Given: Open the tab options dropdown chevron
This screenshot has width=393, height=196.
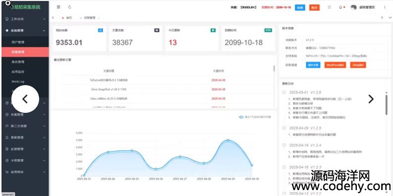Looking at the screenshot, I should click(390, 17).
